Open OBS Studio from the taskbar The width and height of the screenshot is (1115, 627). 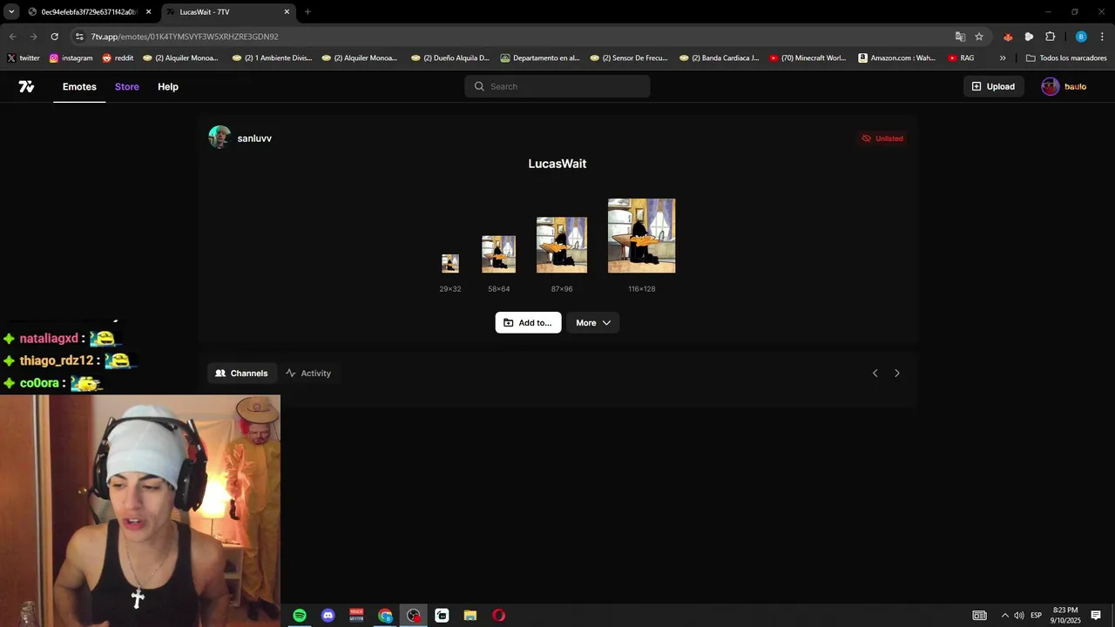[414, 616]
